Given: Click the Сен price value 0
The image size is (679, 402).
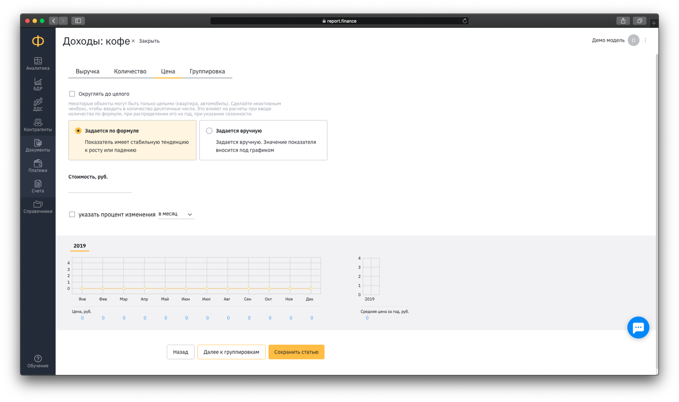Looking at the screenshot, I should (249, 318).
